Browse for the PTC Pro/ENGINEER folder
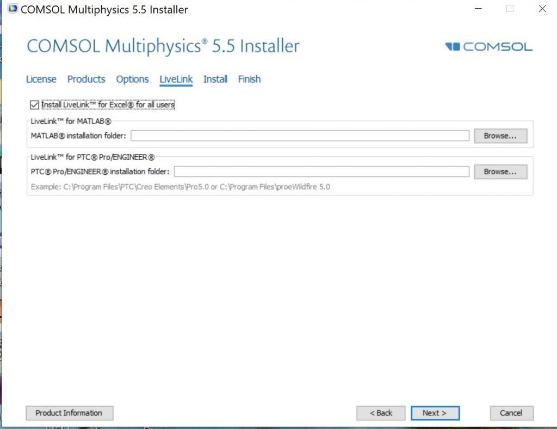Viewport: 557px width, 429px height. coord(500,171)
